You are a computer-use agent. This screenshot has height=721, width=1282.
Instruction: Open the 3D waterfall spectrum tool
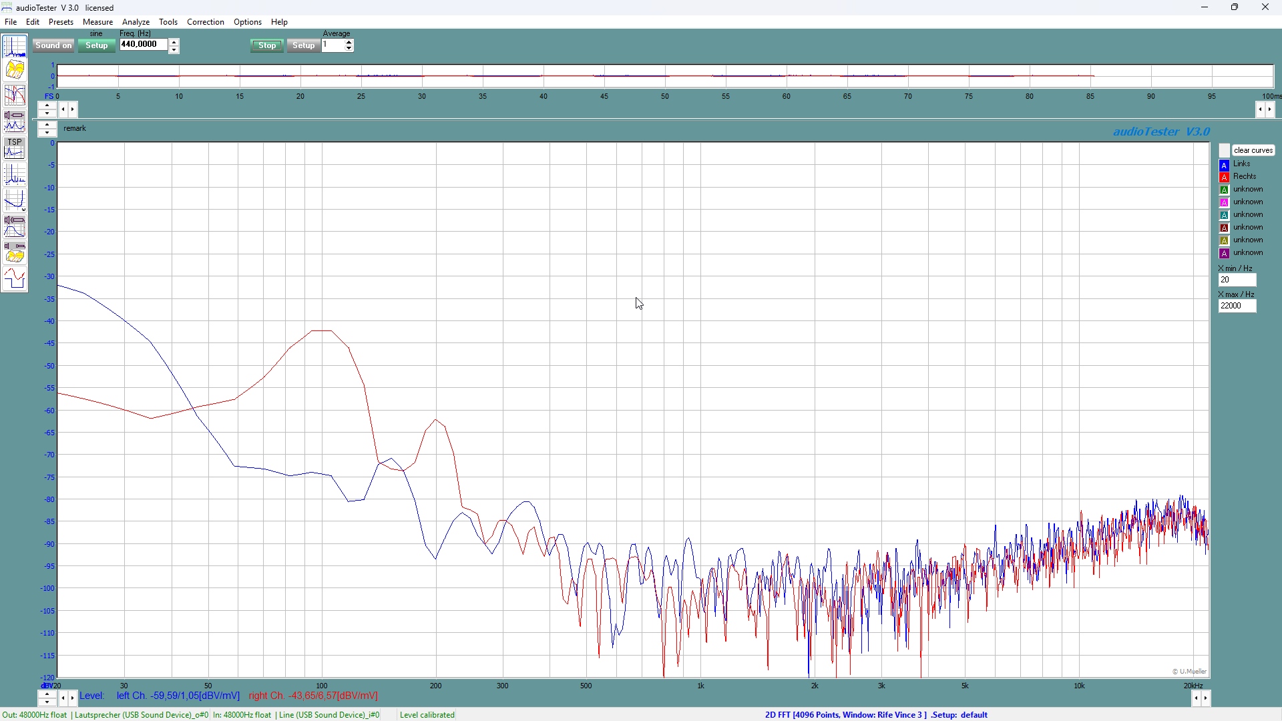(x=15, y=70)
